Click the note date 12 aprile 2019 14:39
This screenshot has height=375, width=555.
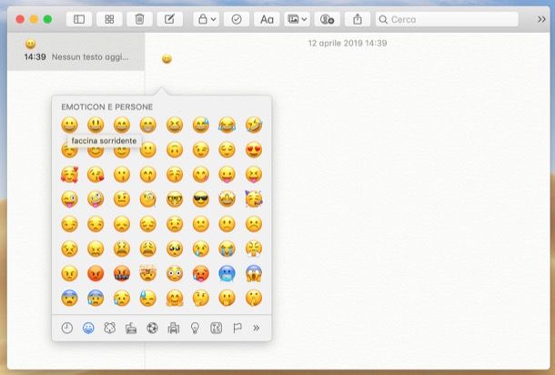click(x=348, y=43)
